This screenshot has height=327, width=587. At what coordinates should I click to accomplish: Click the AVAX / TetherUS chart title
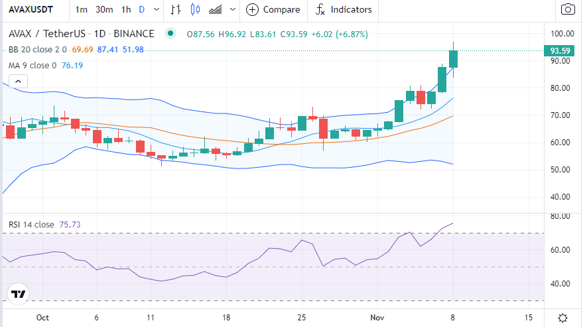[x=81, y=34]
